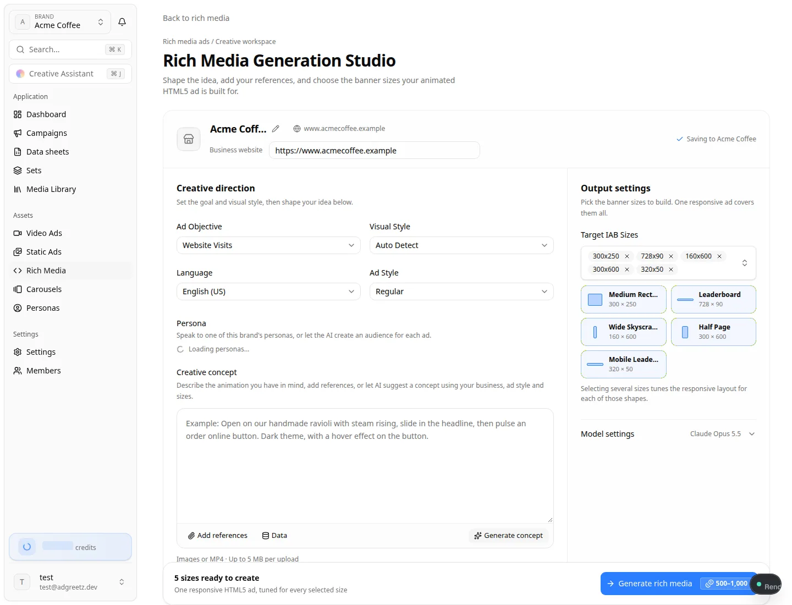Expand the Model settings section
The image size is (792, 605).
click(668, 434)
